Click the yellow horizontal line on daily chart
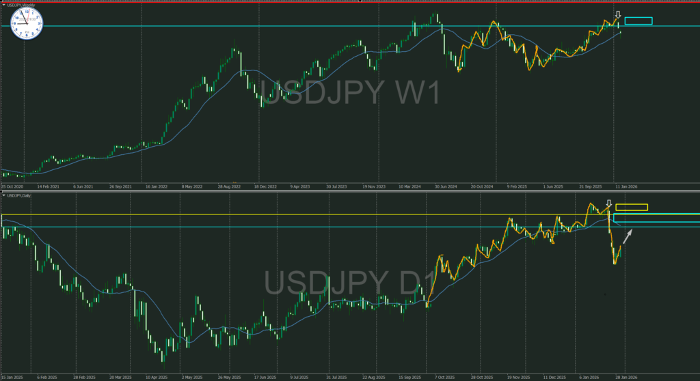 coord(273,215)
